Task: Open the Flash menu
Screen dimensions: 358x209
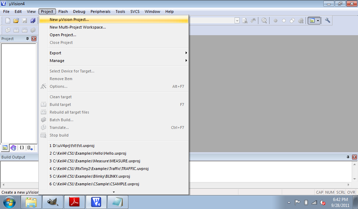Action: point(63,11)
